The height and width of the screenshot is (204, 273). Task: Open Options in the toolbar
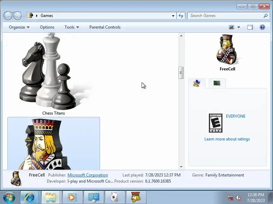pyautogui.click(x=47, y=27)
